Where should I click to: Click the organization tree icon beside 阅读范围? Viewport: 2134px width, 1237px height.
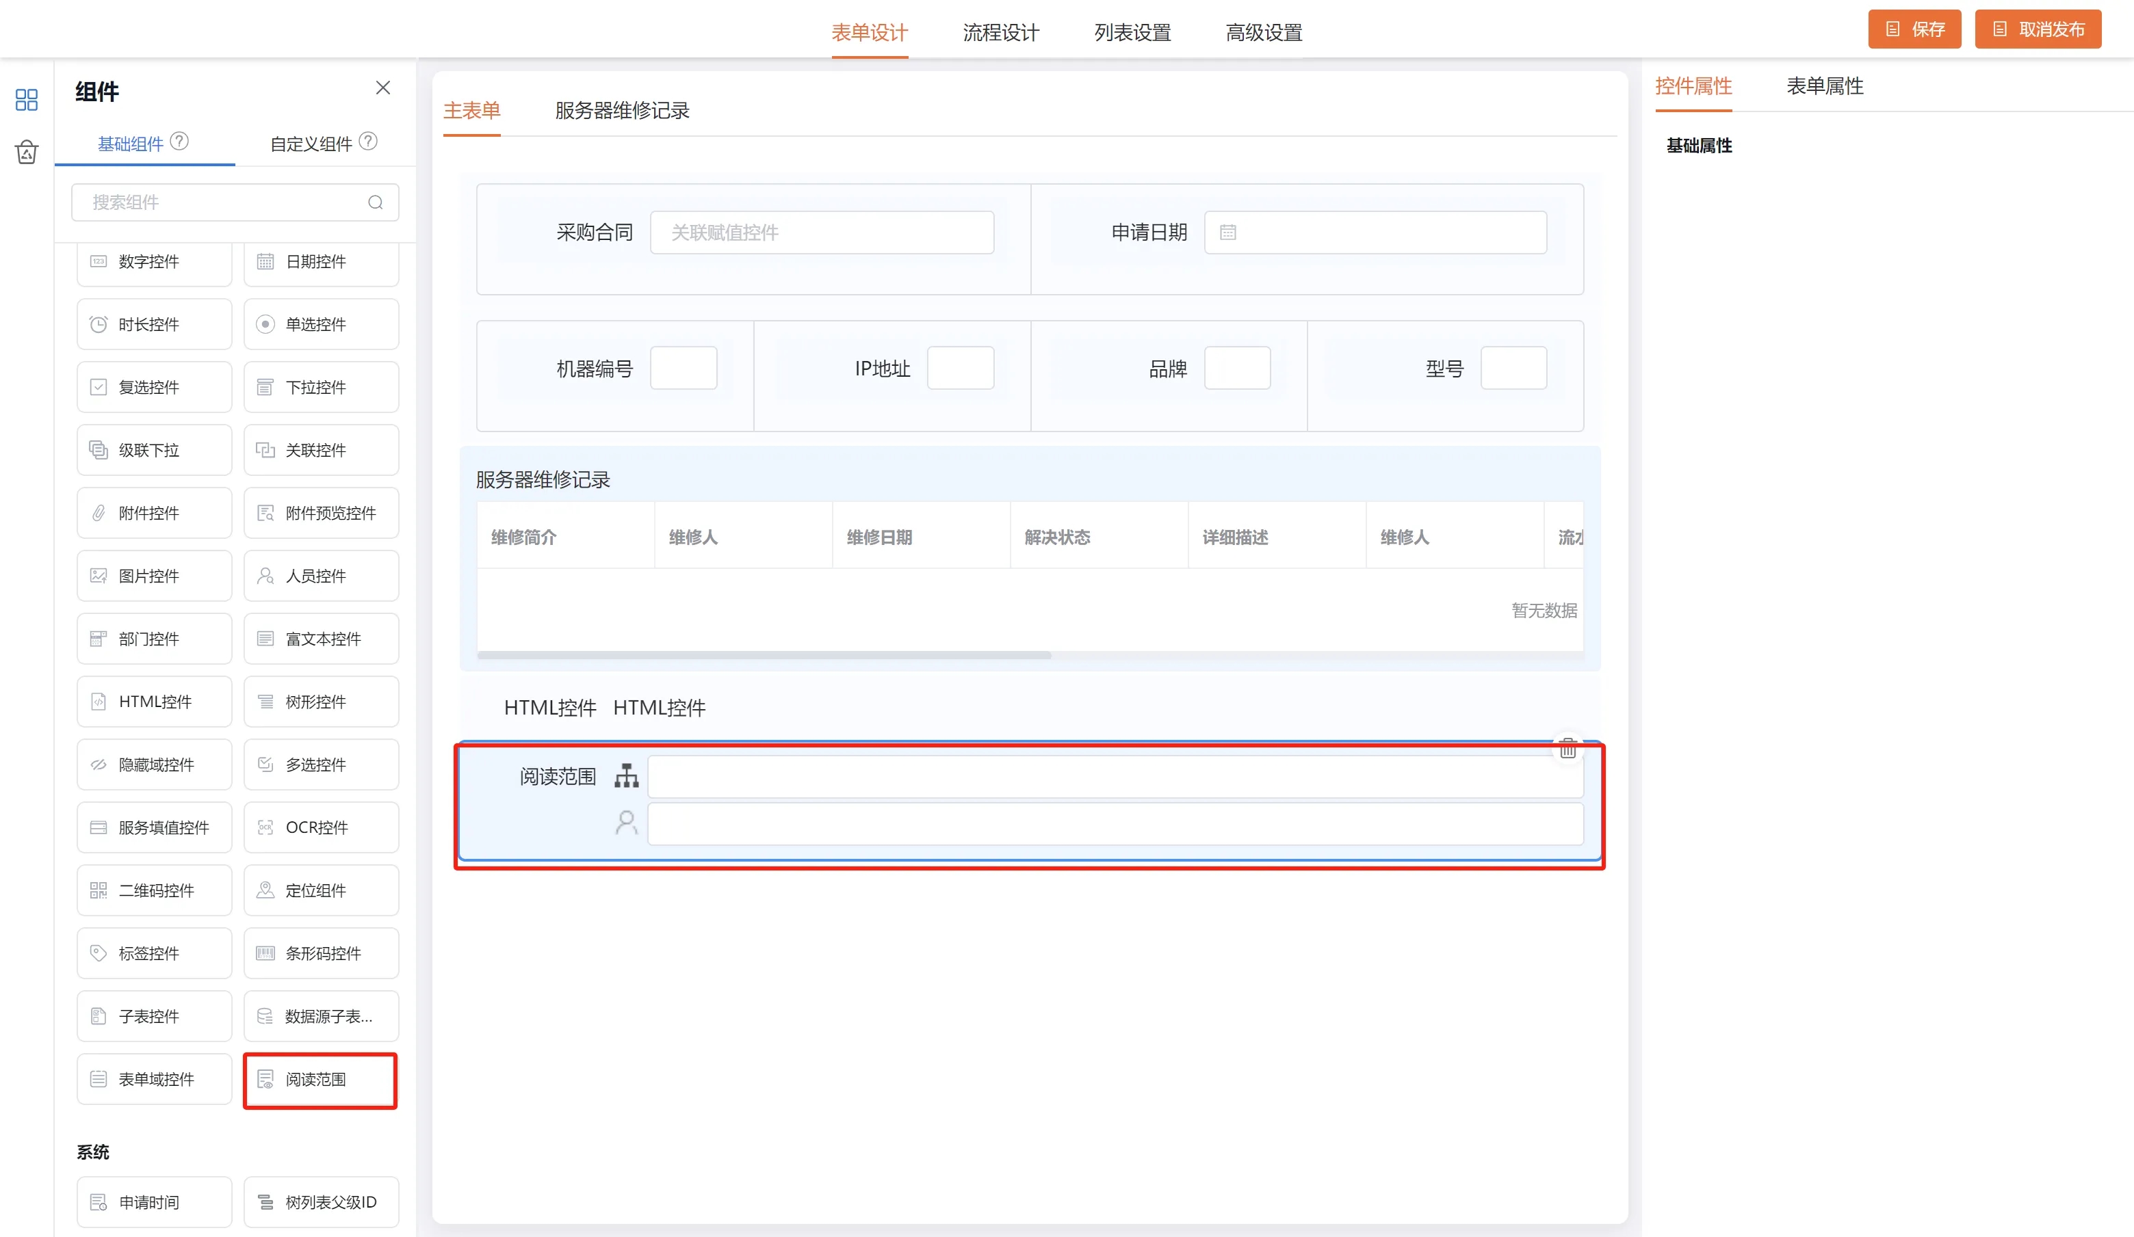pos(627,776)
